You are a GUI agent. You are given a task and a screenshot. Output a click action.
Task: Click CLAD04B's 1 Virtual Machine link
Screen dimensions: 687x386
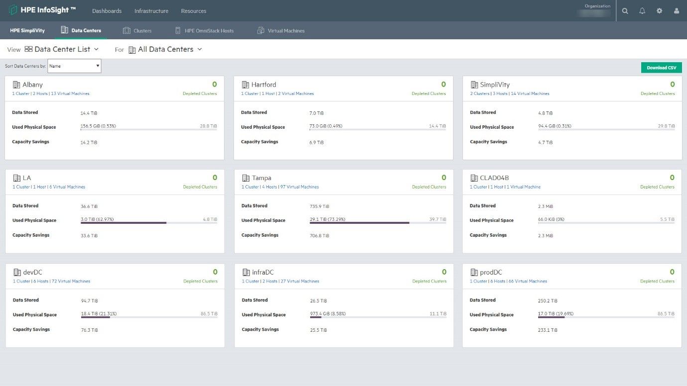523,187
